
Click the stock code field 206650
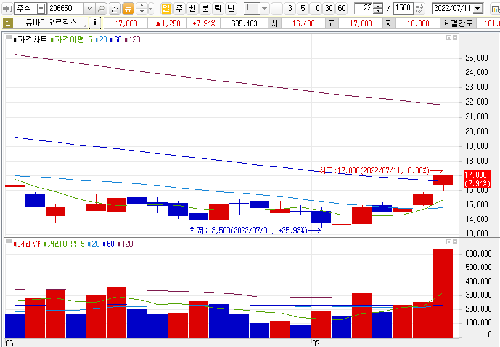click(x=66, y=9)
